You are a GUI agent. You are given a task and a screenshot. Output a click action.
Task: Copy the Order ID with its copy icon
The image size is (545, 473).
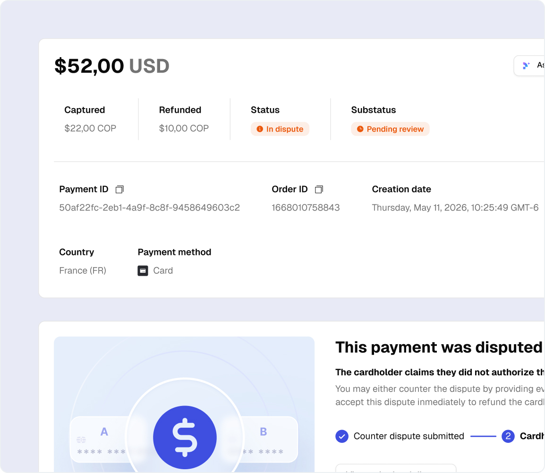coord(319,189)
